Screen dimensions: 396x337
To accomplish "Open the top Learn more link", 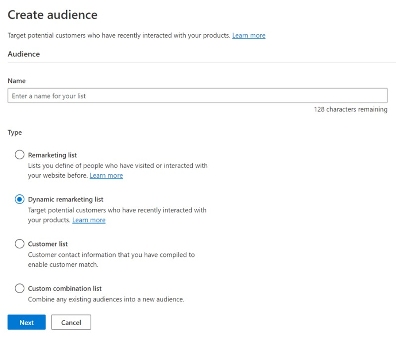I will click(248, 35).
